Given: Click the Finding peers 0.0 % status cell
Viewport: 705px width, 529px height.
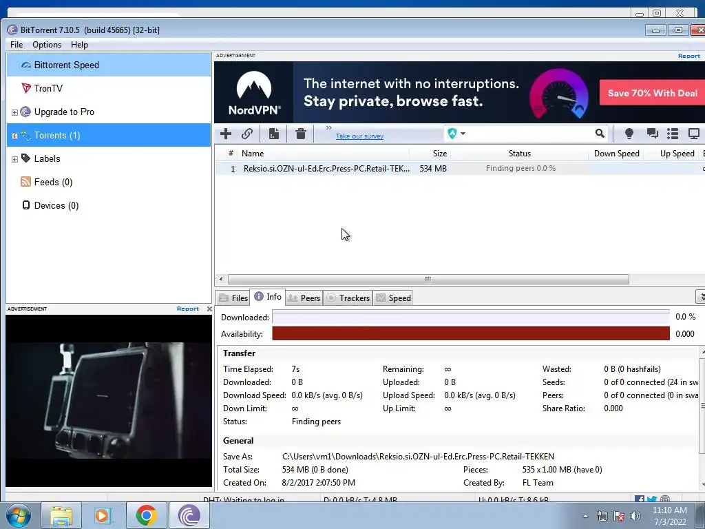Looking at the screenshot, I should (520, 168).
